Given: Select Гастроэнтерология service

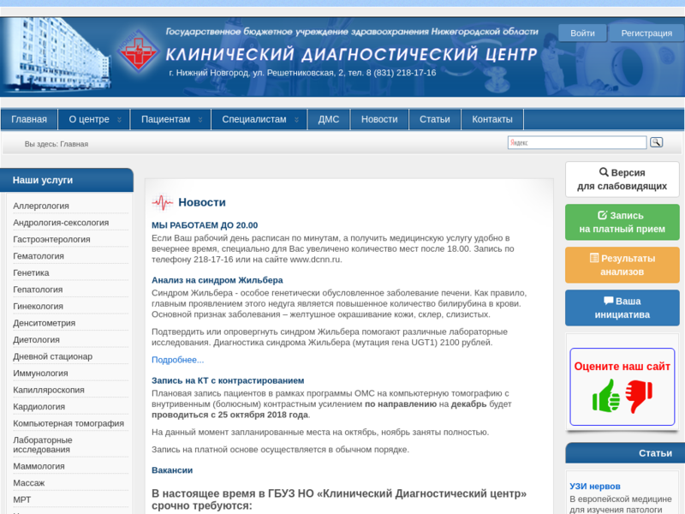Looking at the screenshot, I should (x=51, y=240).
